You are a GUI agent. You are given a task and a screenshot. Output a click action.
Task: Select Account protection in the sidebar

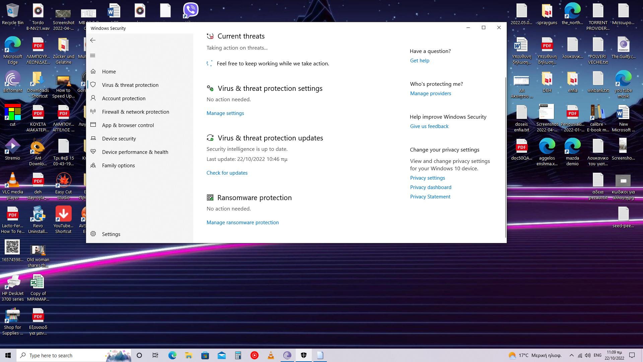(x=124, y=98)
